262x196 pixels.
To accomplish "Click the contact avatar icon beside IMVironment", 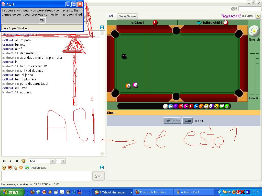I will (x=102, y=167).
